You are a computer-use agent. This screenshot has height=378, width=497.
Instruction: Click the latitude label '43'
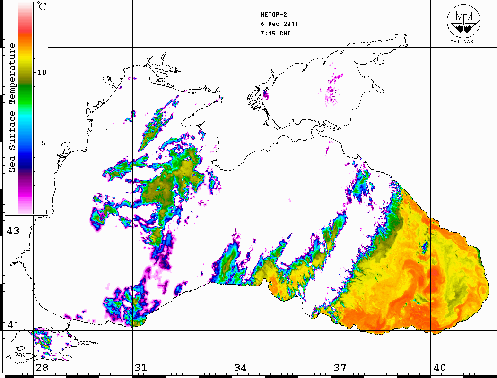click(x=13, y=231)
